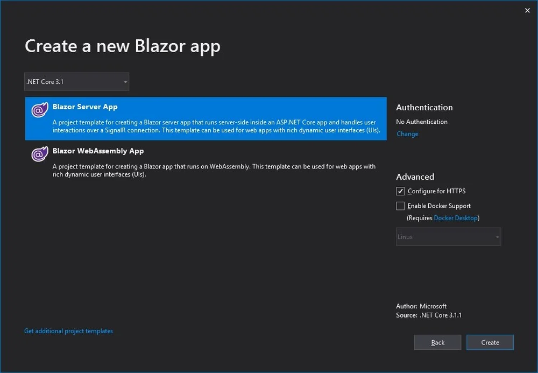The height and width of the screenshot is (373, 538).
Task: Click Get additional project templates link
Action: click(69, 331)
